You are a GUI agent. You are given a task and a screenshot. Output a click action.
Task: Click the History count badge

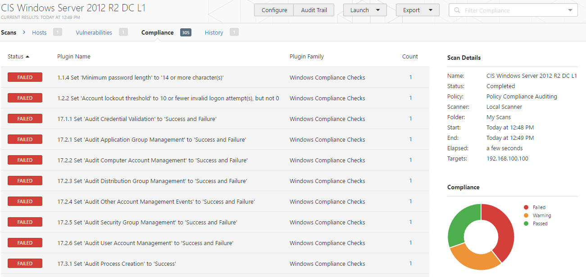(x=234, y=32)
